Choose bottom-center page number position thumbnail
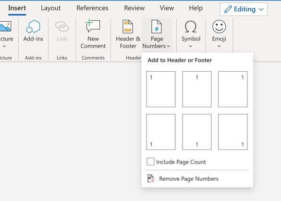 click(x=197, y=132)
